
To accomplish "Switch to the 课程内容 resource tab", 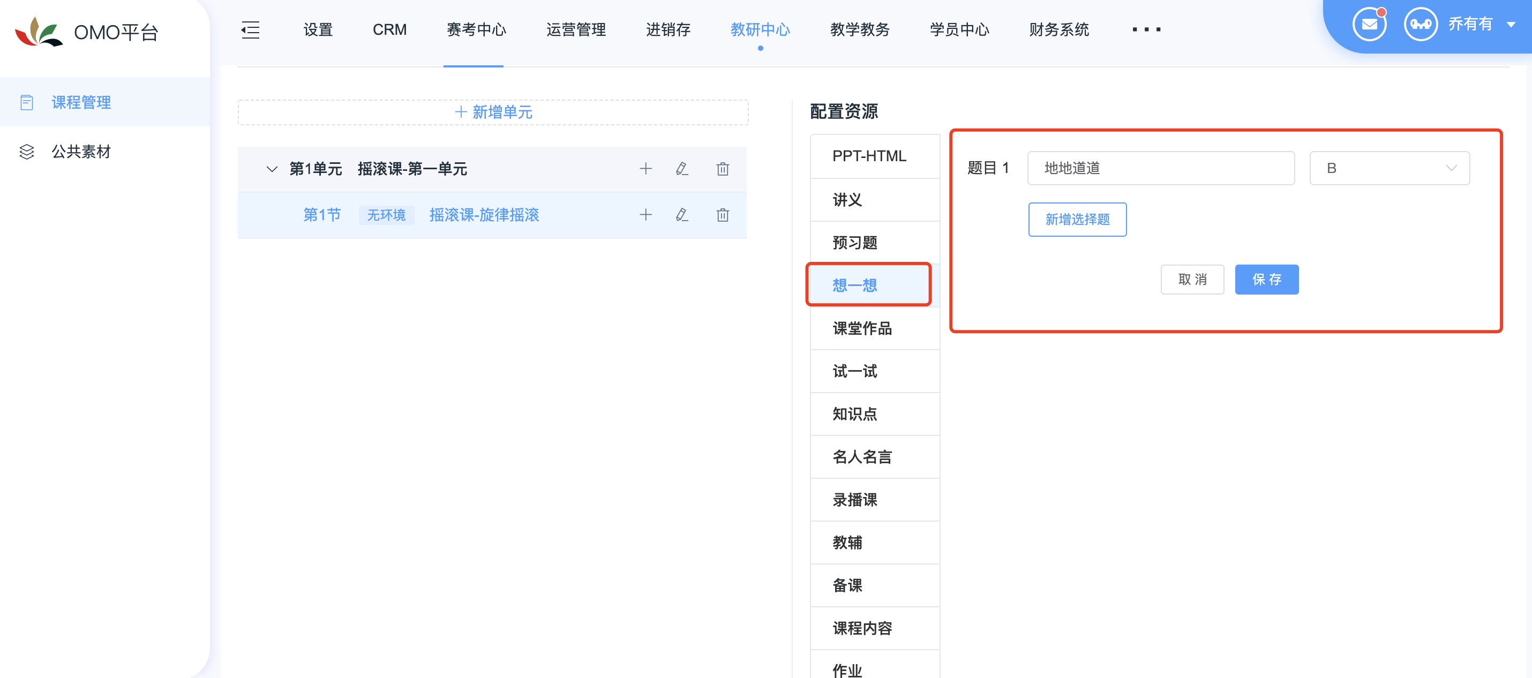I will point(875,628).
